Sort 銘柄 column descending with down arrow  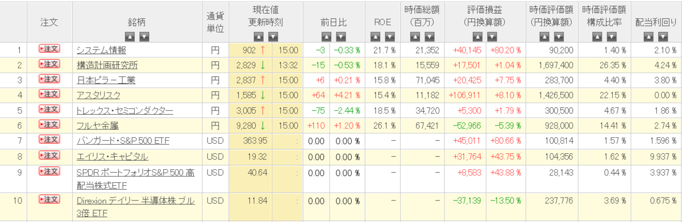144,37
